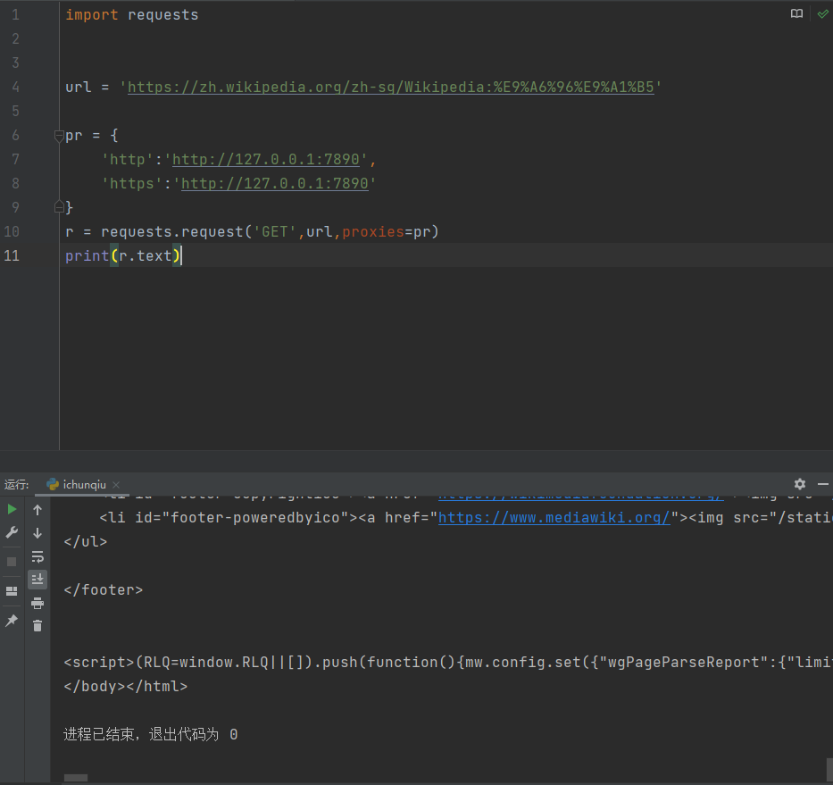The height and width of the screenshot is (785, 833).
Task: Print the console output
Action: 37,603
